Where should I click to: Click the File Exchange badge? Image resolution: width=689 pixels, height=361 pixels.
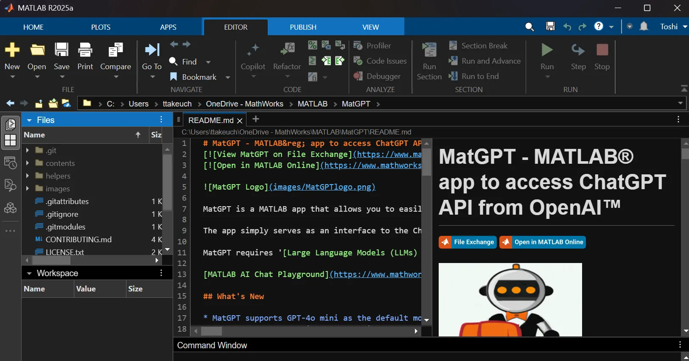468,242
